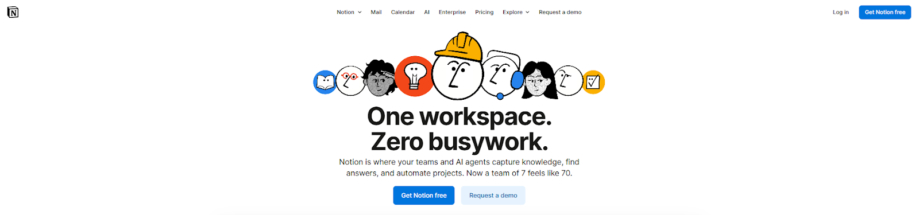This screenshot has height=215, width=919.
Task: Click the 'One workspace.' headline text
Action: tap(459, 116)
